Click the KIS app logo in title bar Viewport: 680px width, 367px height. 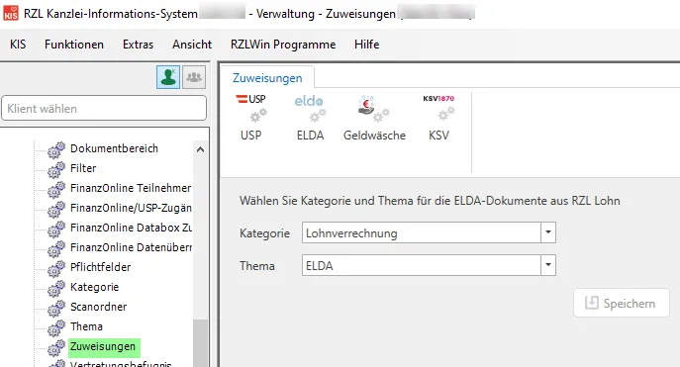point(11,13)
